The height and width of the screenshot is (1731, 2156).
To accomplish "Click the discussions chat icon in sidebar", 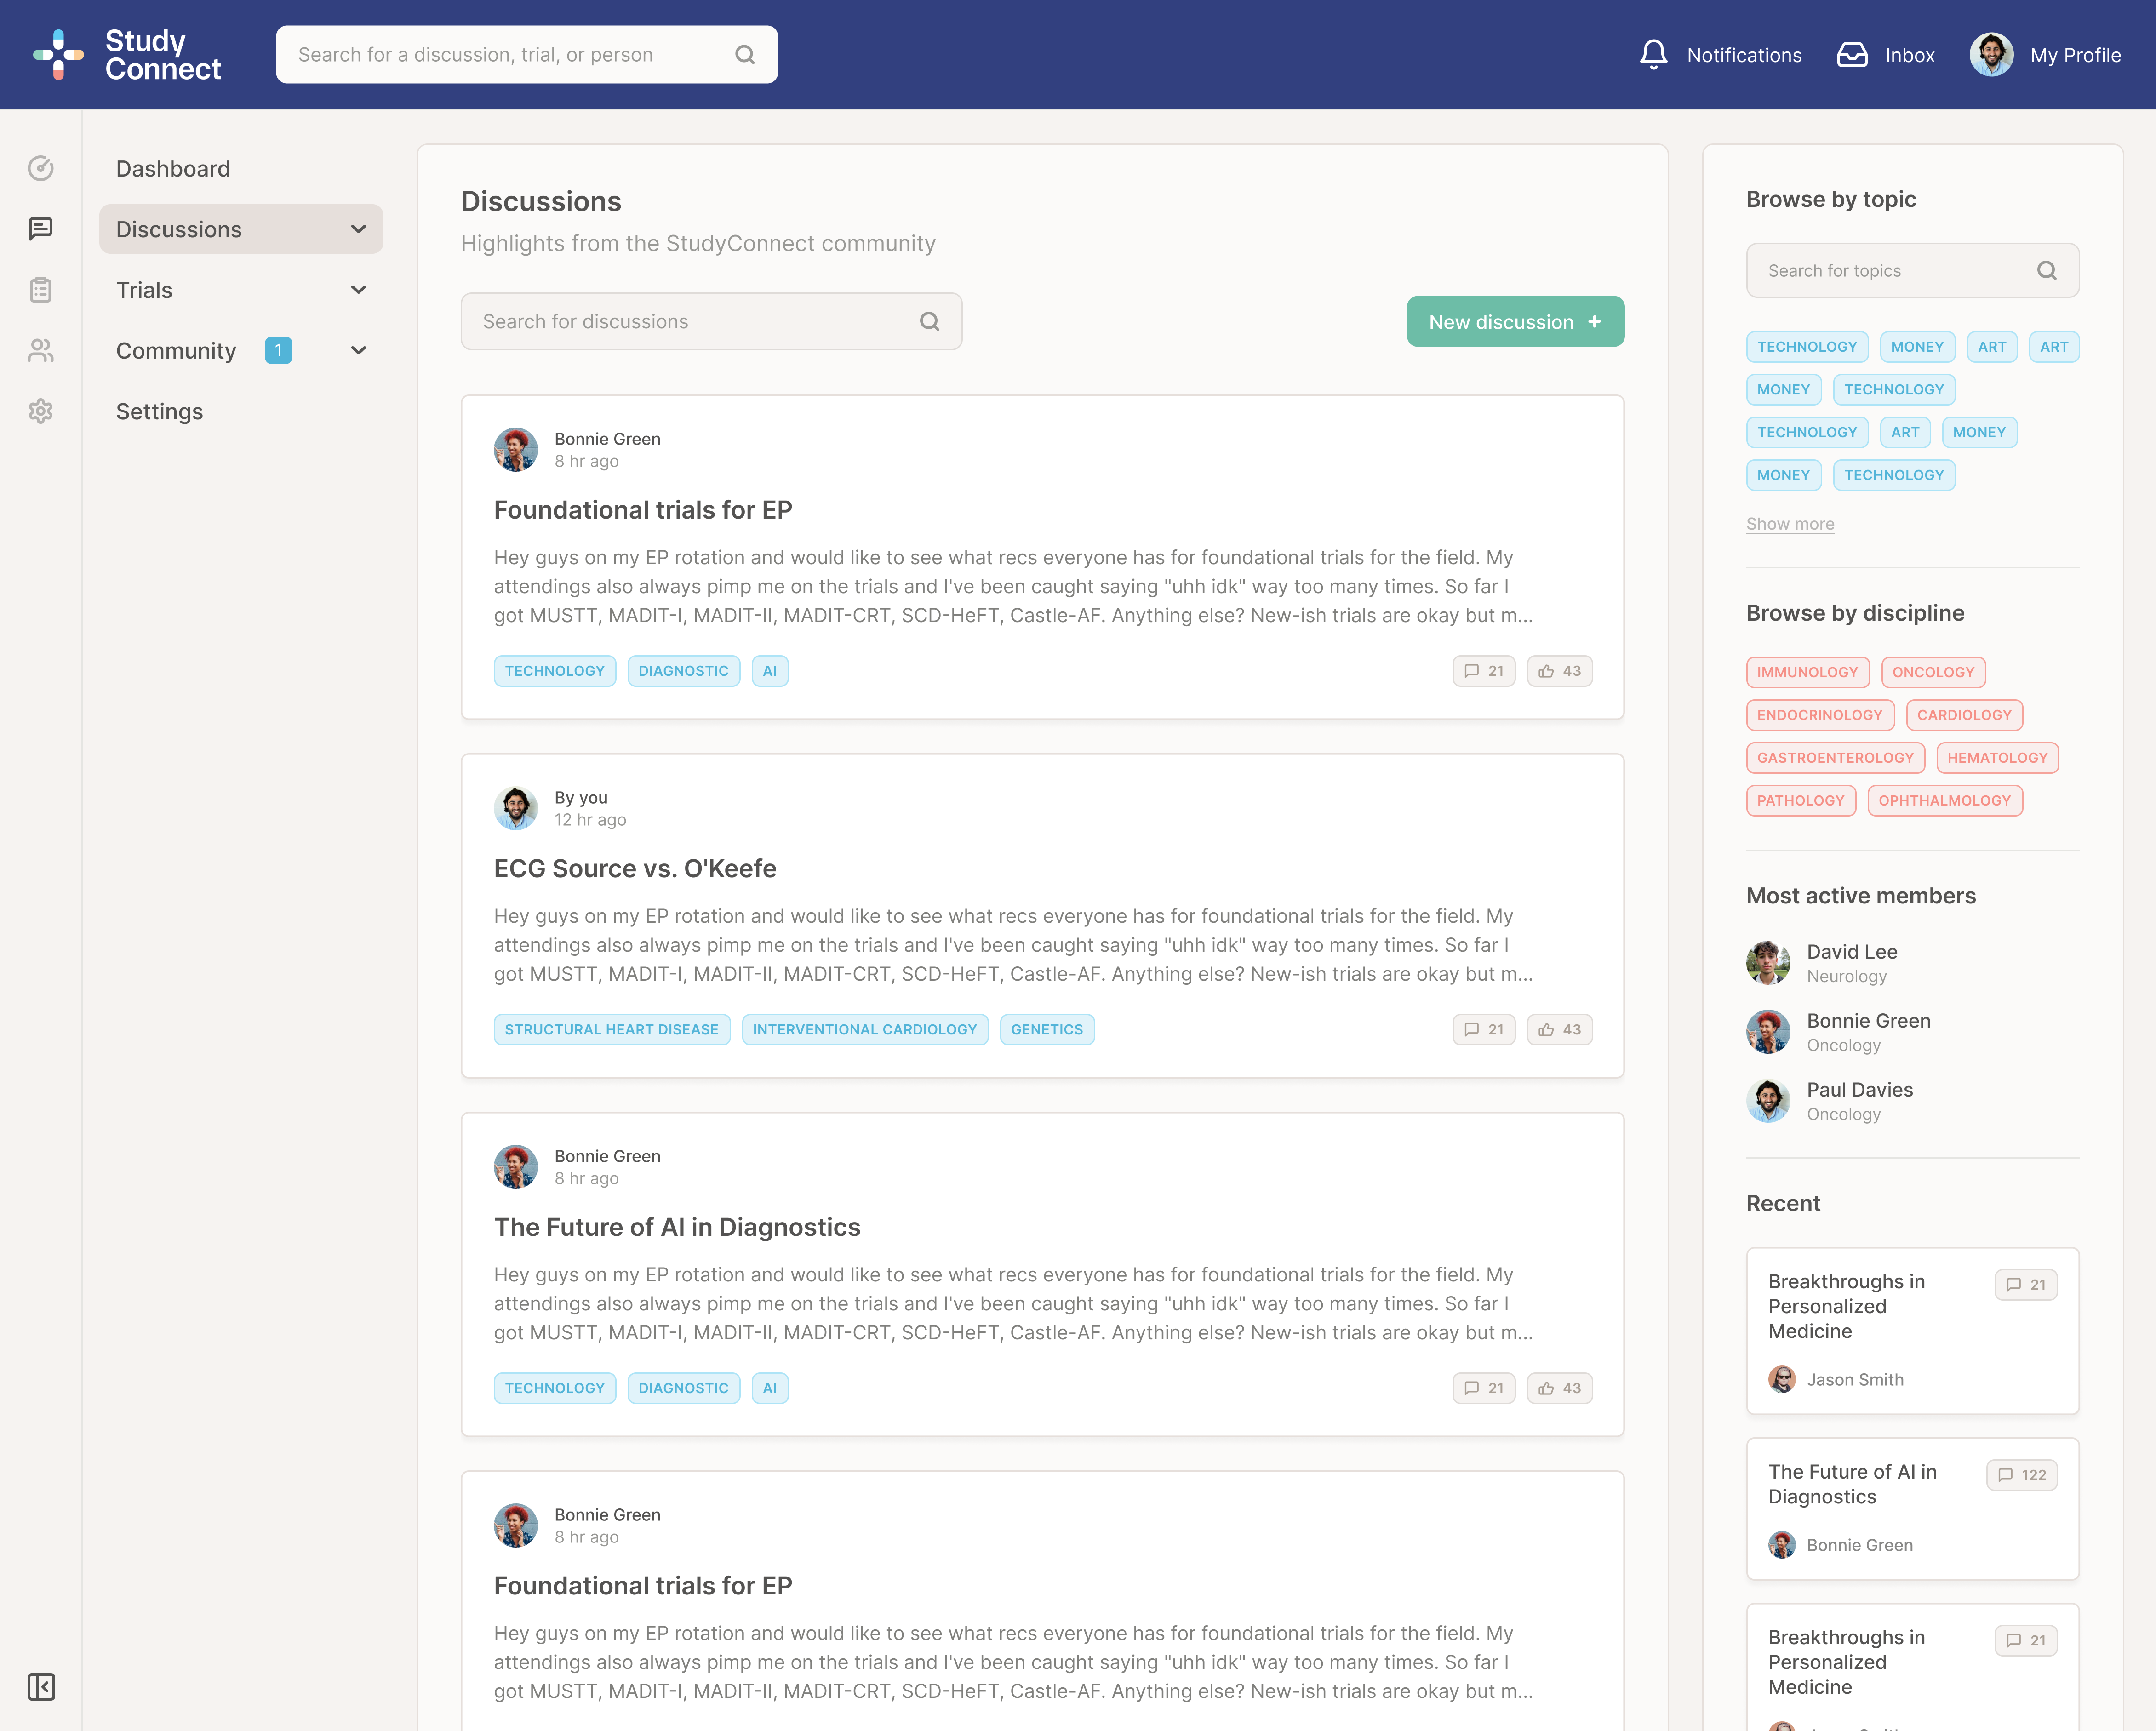I will 40,229.
